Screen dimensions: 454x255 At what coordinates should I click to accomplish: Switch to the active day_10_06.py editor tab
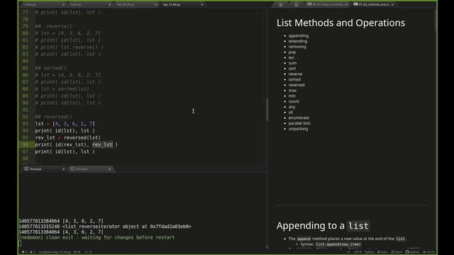tap(182, 5)
